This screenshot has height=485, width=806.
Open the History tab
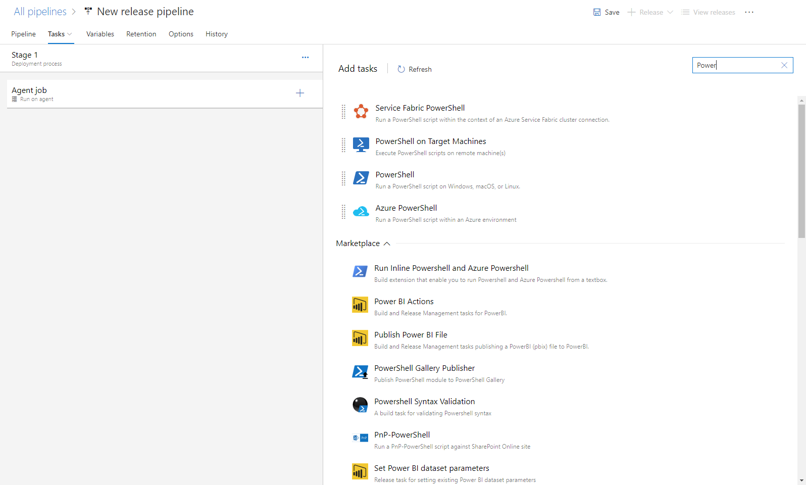[x=216, y=34]
